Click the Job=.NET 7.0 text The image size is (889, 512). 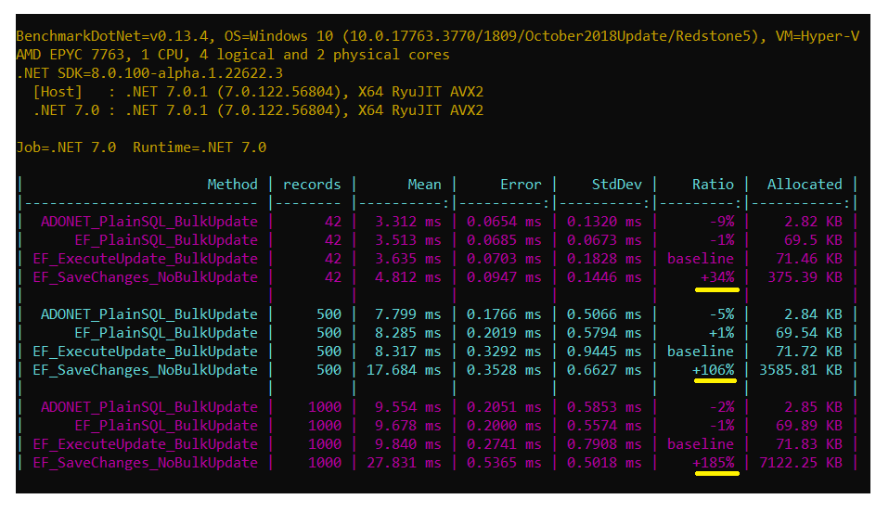[x=66, y=147]
